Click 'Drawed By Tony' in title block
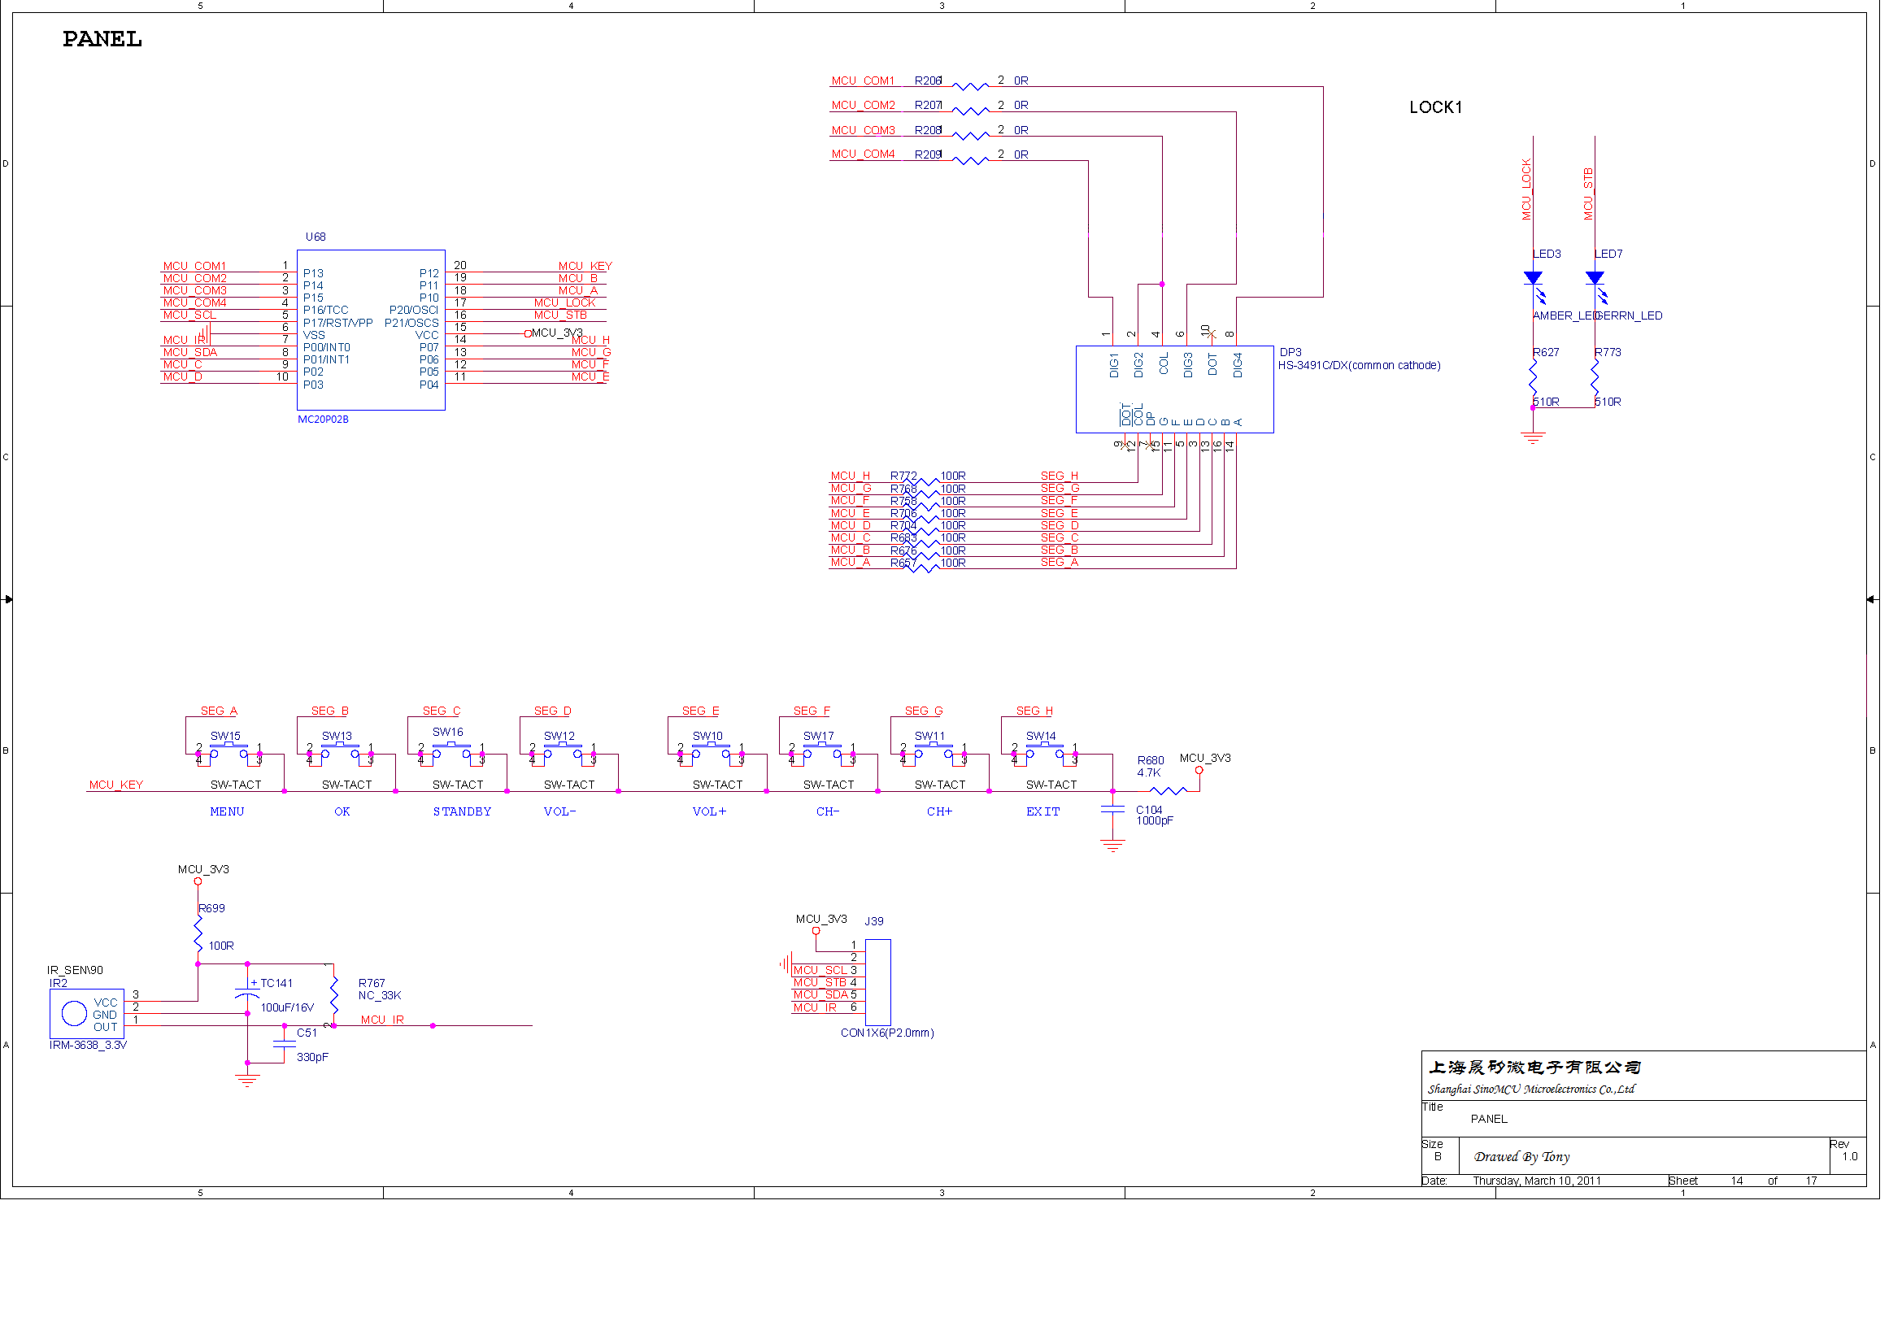Image resolution: width=1902 pixels, height=1344 pixels. coord(1521,1156)
